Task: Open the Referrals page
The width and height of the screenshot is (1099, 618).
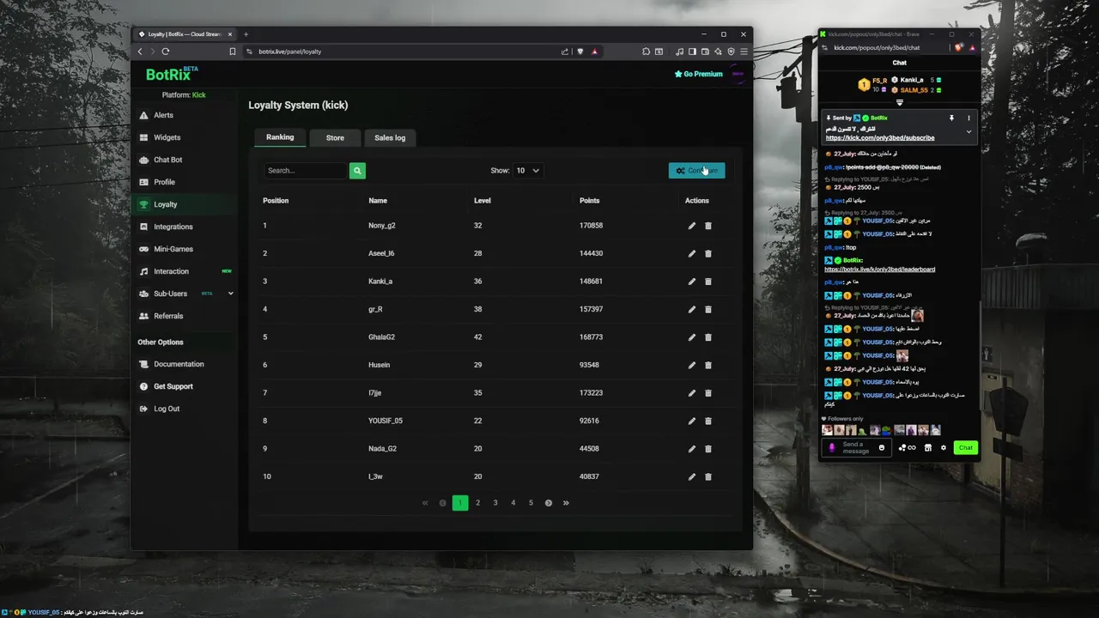Action: (x=167, y=316)
